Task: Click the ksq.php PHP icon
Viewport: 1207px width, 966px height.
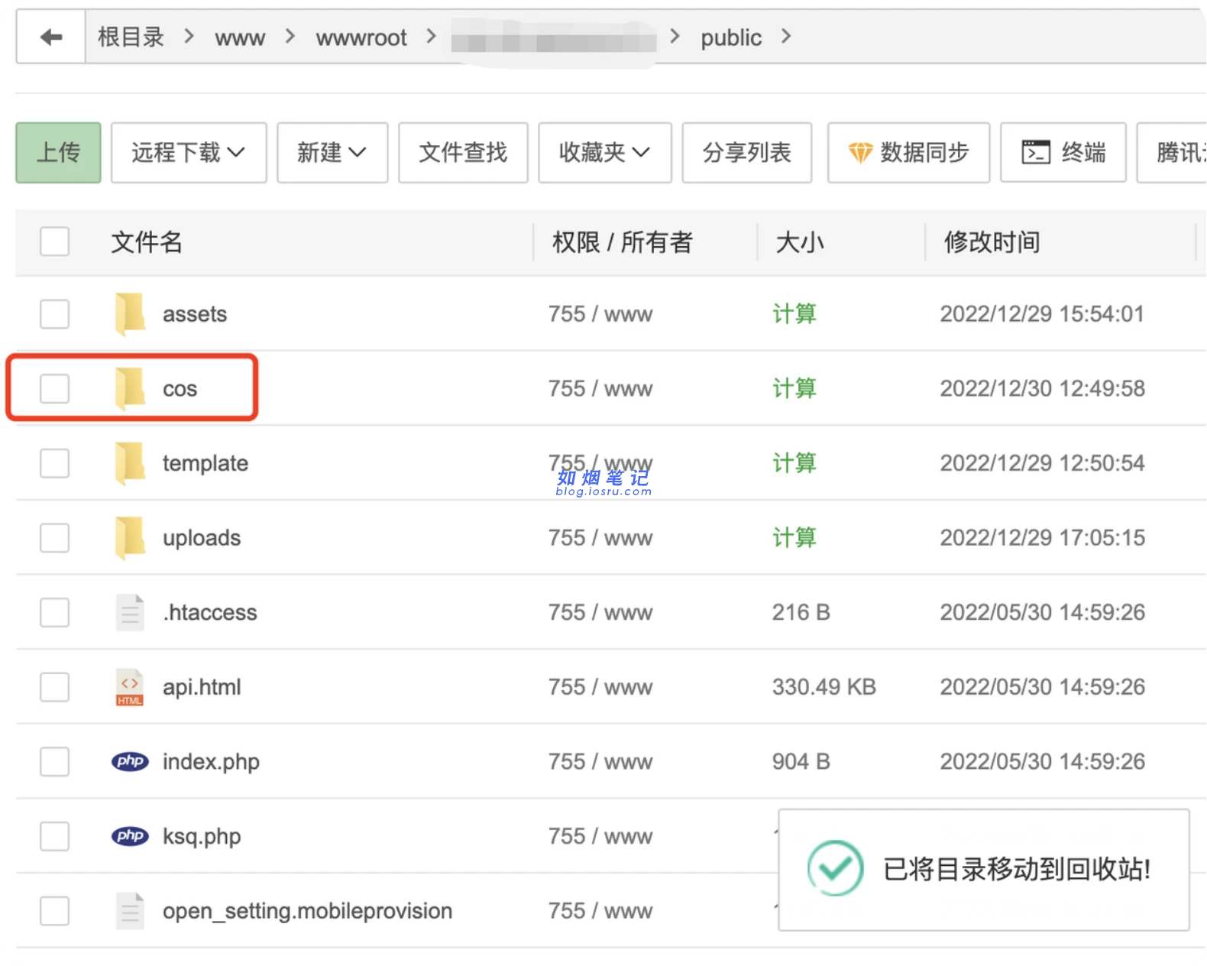Action: pyautogui.click(x=130, y=836)
